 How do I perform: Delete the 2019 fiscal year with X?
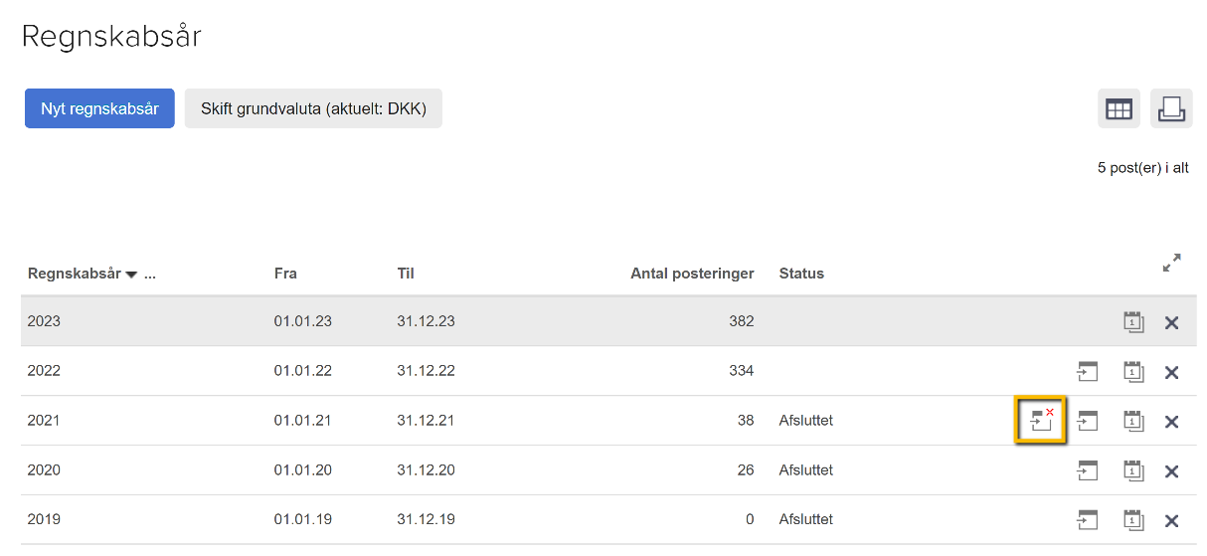pyautogui.click(x=1171, y=520)
